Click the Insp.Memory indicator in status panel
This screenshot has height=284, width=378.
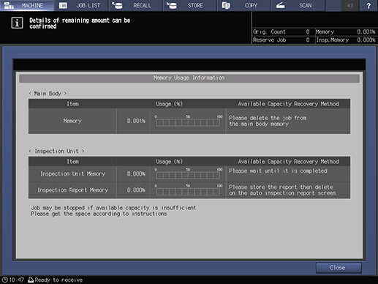click(346, 40)
